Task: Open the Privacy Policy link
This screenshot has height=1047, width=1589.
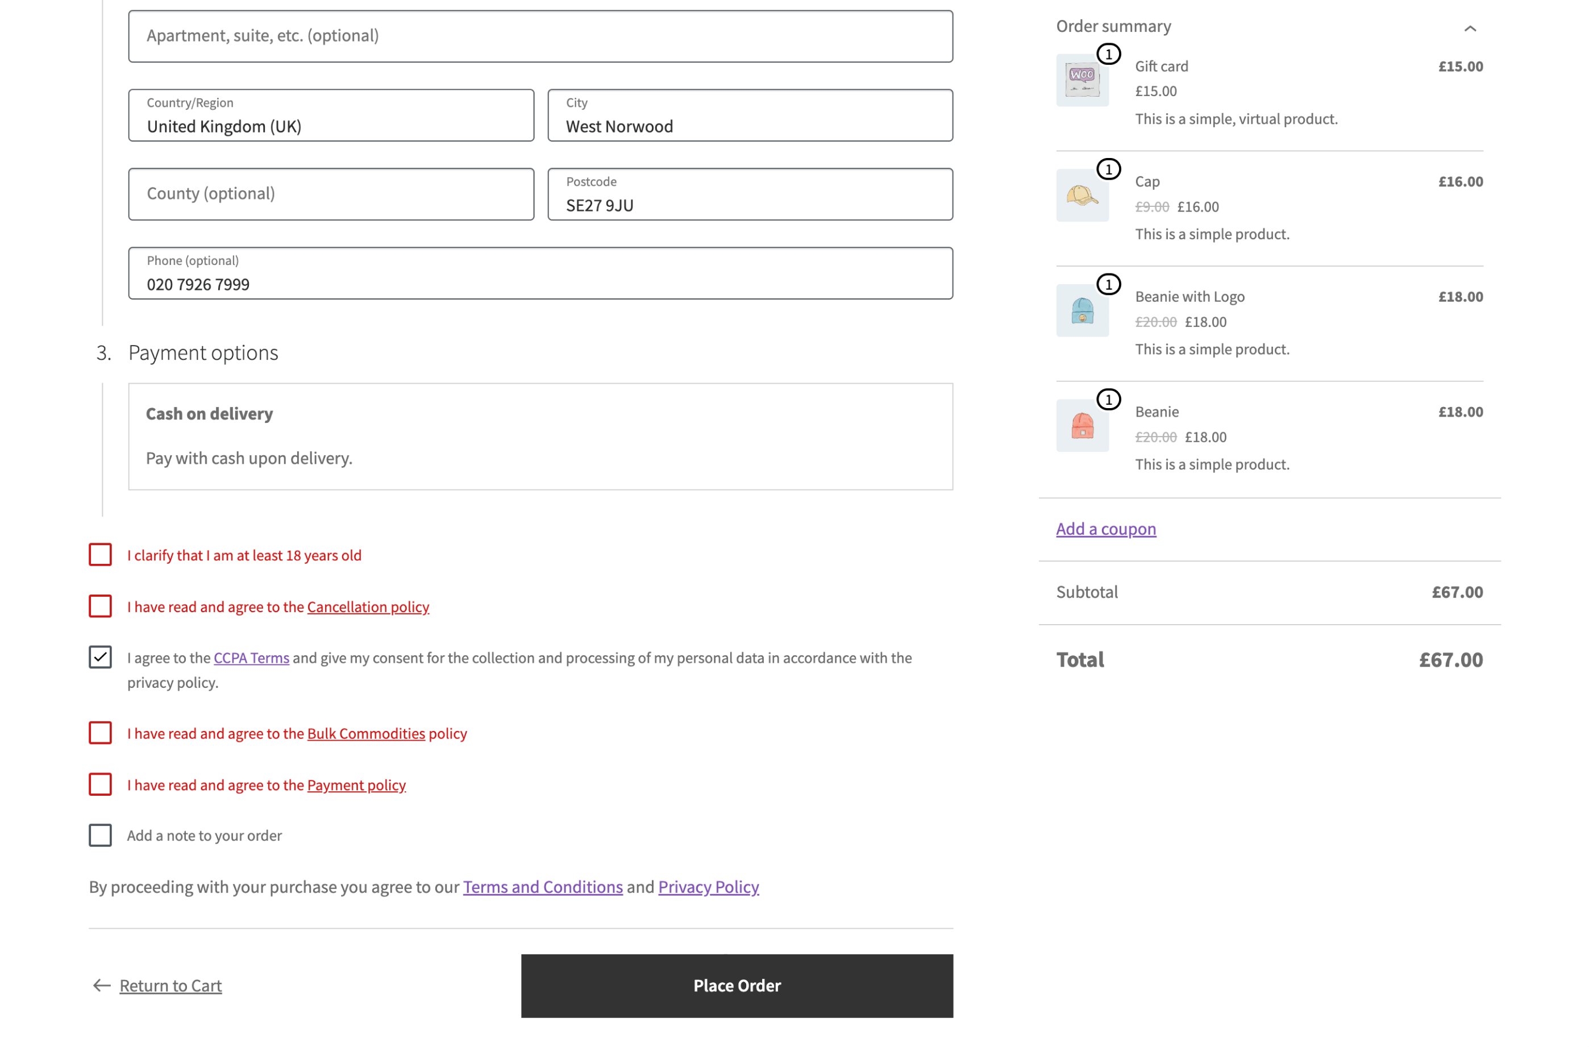Action: tap(708, 887)
